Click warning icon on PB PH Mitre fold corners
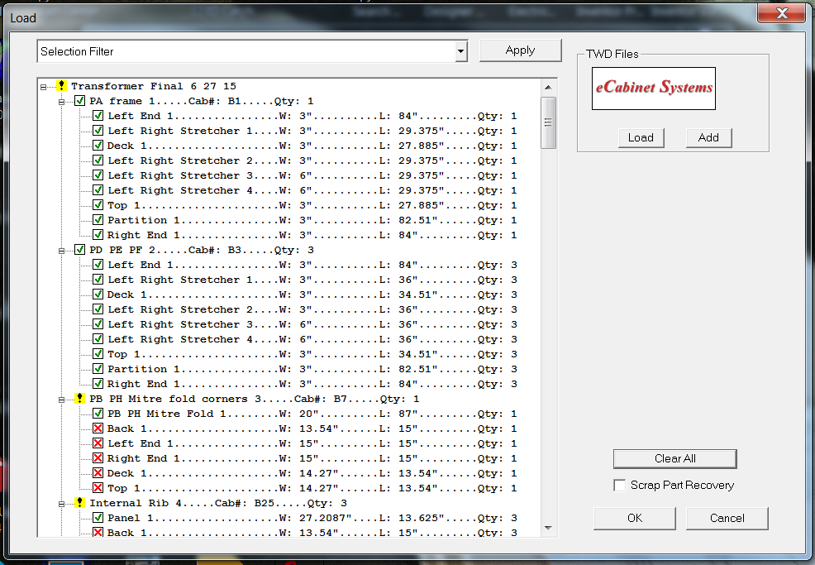The height and width of the screenshot is (565, 815). click(x=79, y=399)
